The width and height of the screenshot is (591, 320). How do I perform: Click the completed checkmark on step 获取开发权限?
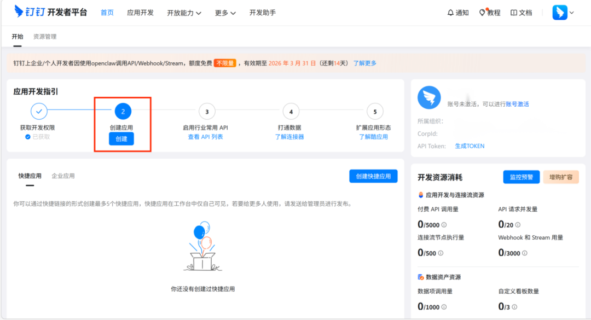point(39,111)
